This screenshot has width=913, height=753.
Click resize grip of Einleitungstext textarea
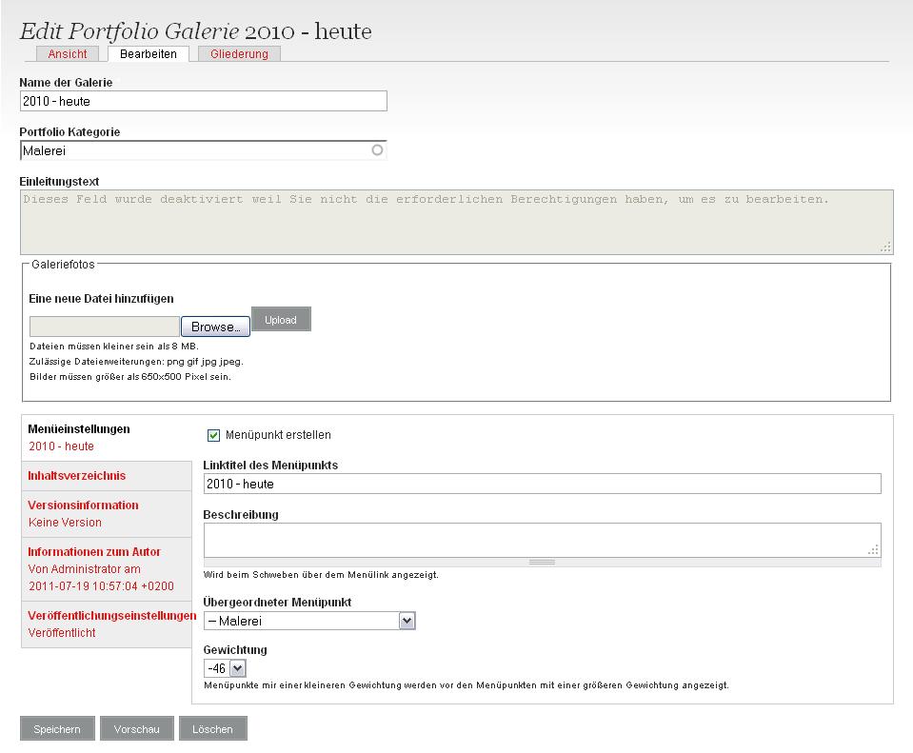pos(885,247)
